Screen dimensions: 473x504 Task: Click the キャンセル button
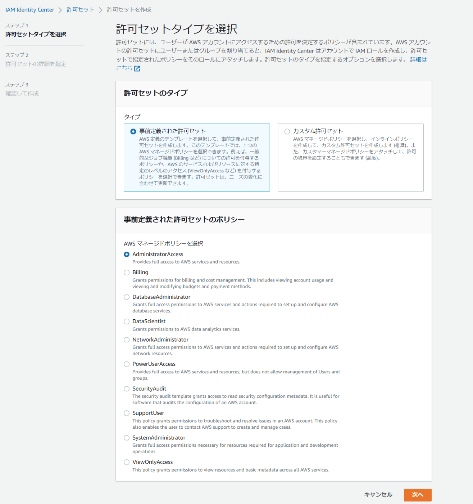tap(378, 495)
